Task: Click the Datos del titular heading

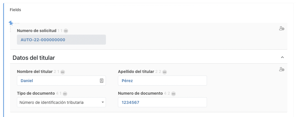Action: click(x=34, y=58)
